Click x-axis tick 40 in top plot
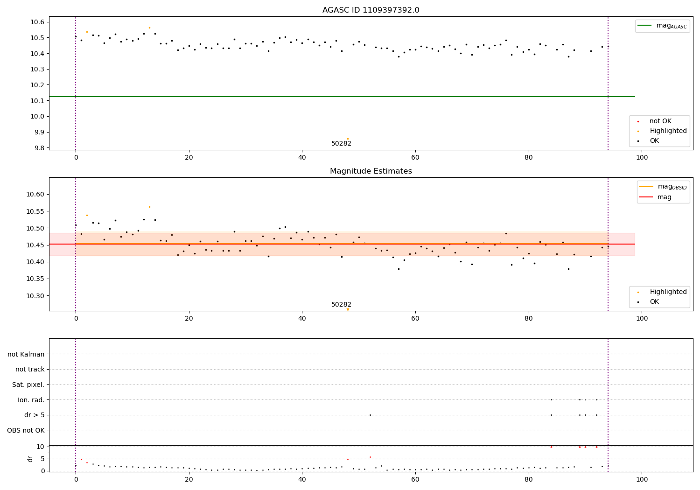 tap(302, 157)
